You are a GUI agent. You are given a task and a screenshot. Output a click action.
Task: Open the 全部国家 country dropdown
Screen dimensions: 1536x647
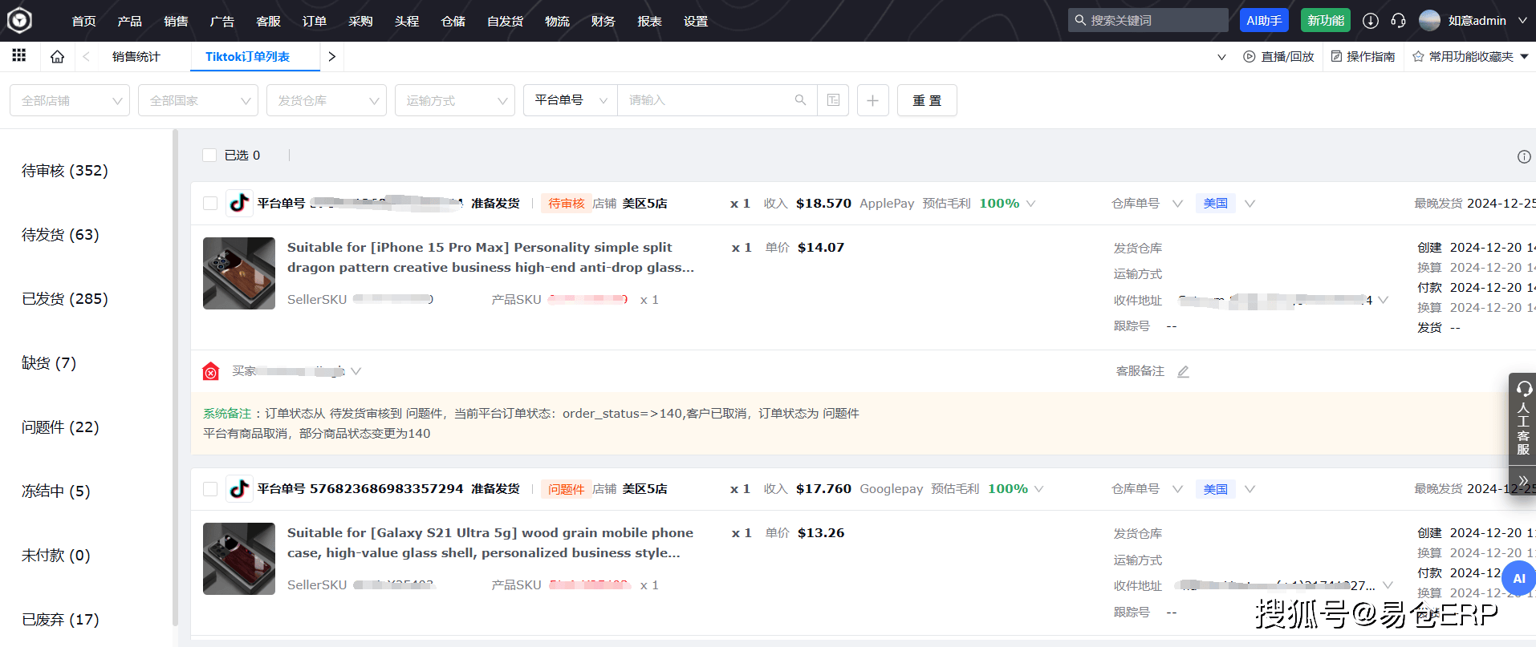198,100
